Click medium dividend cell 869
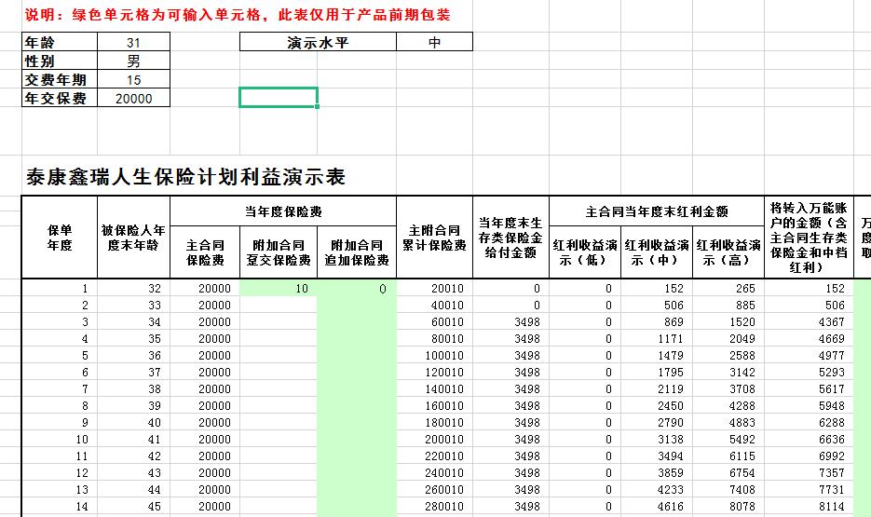 point(657,321)
